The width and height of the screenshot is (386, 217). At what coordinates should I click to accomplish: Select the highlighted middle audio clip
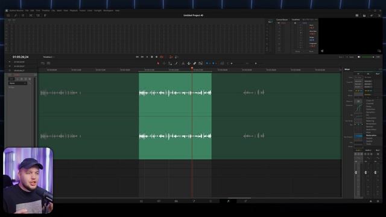pos(175,116)
